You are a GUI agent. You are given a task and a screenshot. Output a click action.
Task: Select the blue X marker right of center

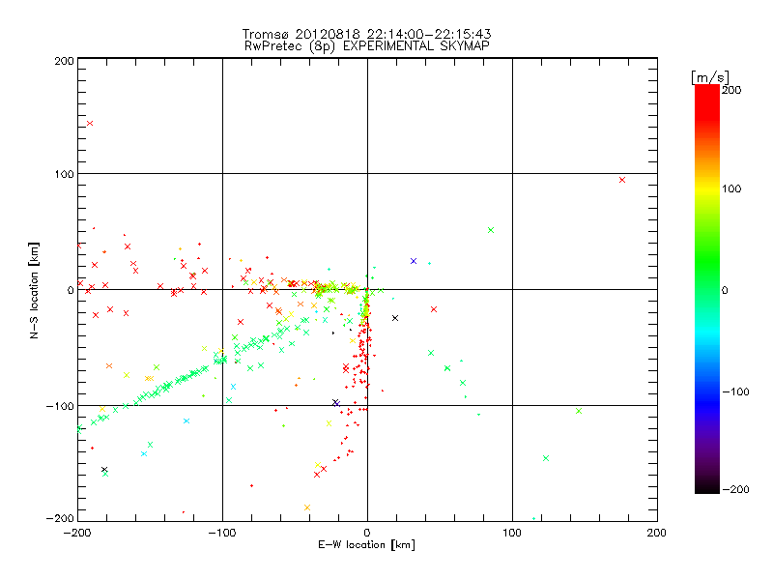click(414, 261)
